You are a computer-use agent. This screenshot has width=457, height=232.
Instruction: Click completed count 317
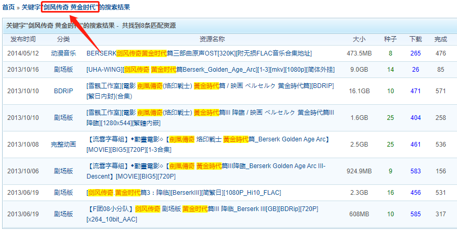point(441,214)
